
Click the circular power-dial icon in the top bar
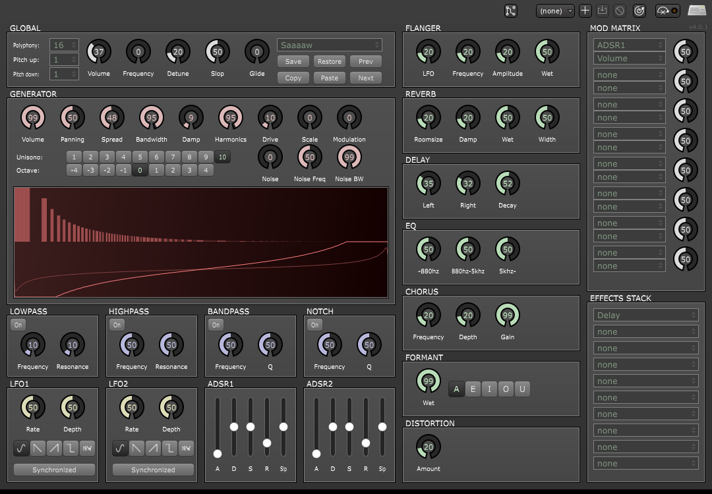[639, 11]
